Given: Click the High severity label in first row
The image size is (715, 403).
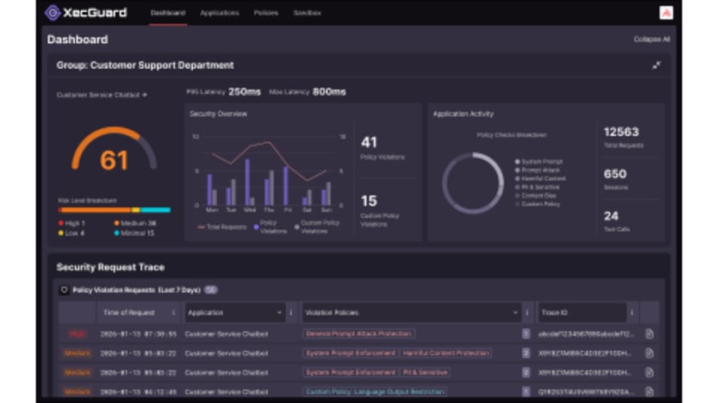Looking at the screenshot, I should point(78,334).
